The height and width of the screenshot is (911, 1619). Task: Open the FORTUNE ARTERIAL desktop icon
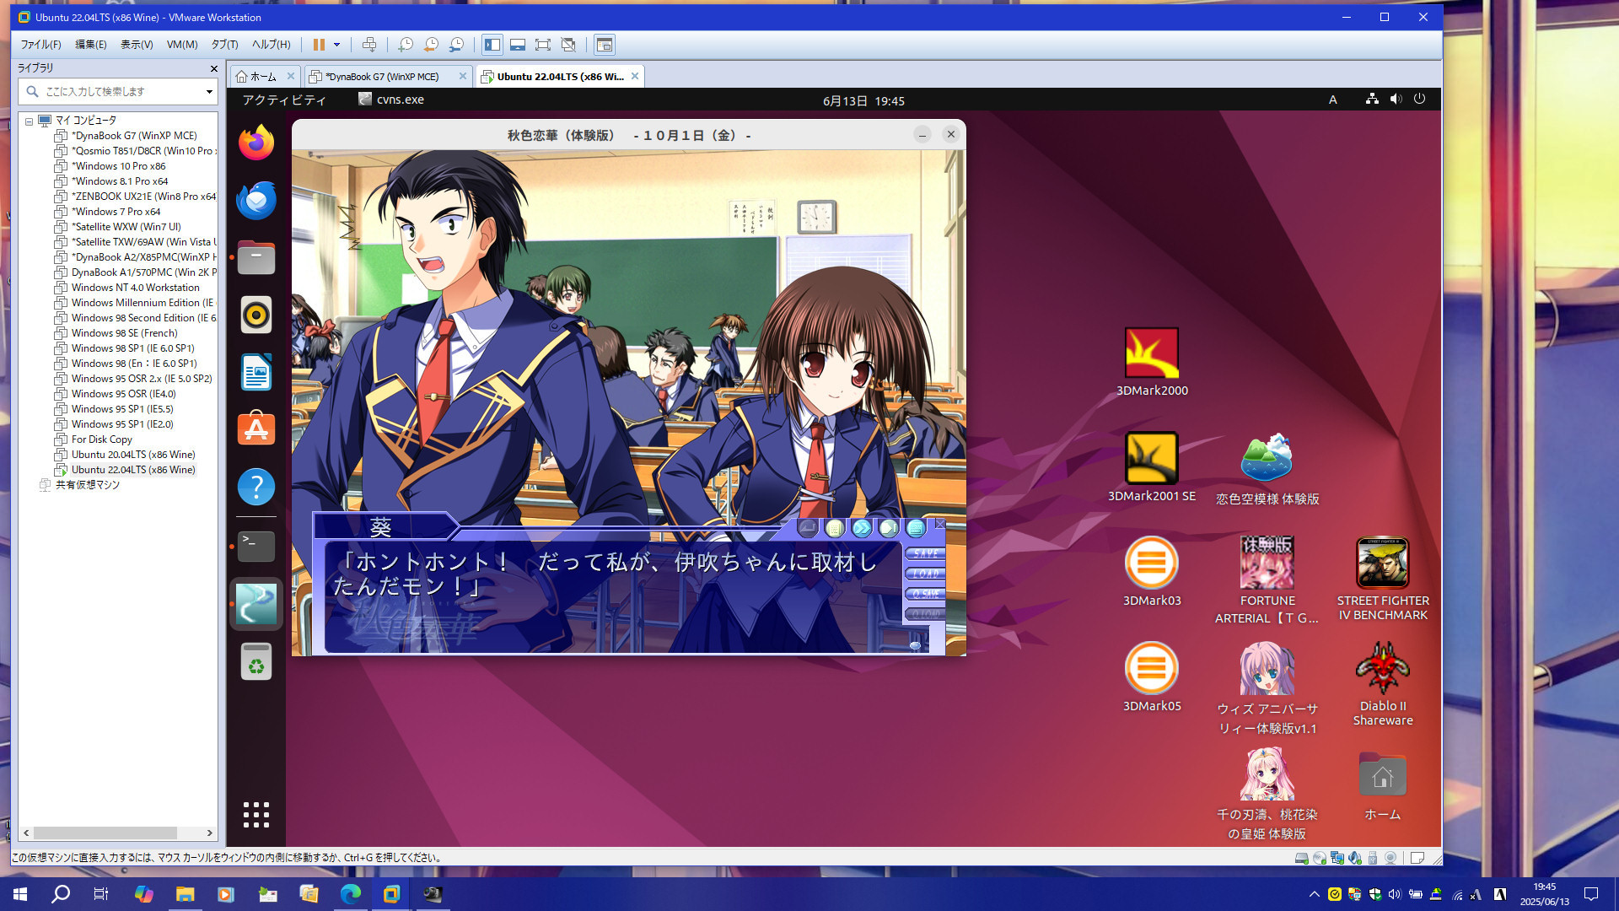click(1267, 580)
